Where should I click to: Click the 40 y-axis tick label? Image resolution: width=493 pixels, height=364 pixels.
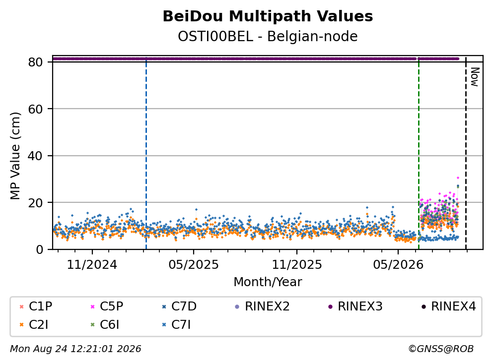(36, 156)
